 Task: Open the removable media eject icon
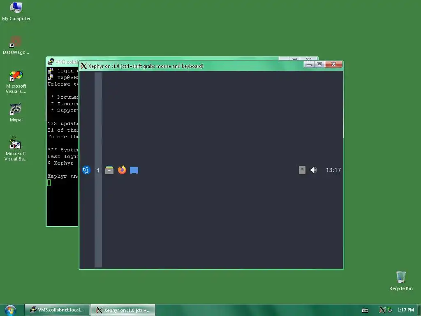(302, 170)
